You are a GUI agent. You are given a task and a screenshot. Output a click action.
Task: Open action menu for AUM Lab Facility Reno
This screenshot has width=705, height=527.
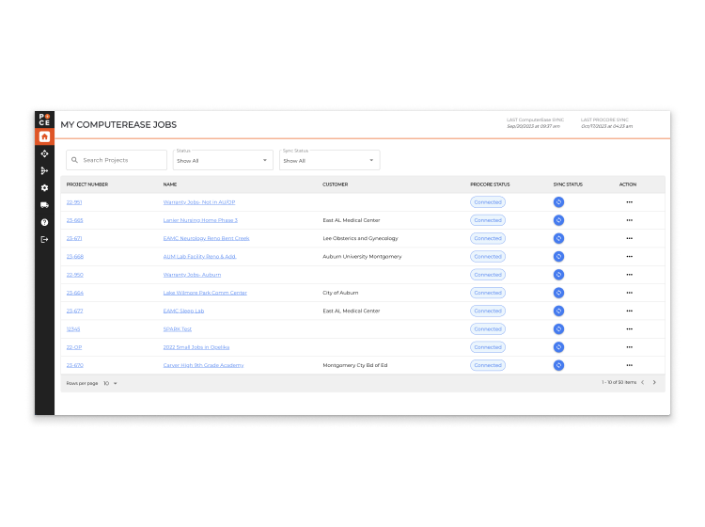(x=629, y=257)
